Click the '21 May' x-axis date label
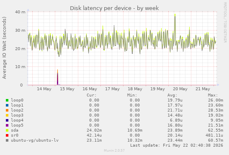The height and width of the screenshot is (155, 229). click(x=203, y=89)
